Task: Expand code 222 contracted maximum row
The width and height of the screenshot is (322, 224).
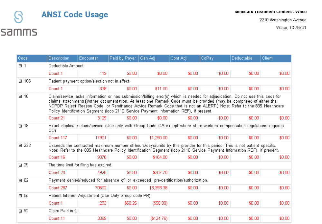Action: (20, 145)
